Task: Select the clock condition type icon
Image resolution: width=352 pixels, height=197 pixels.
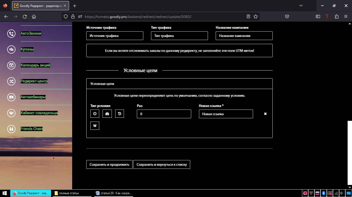Action: pos(95,114)
